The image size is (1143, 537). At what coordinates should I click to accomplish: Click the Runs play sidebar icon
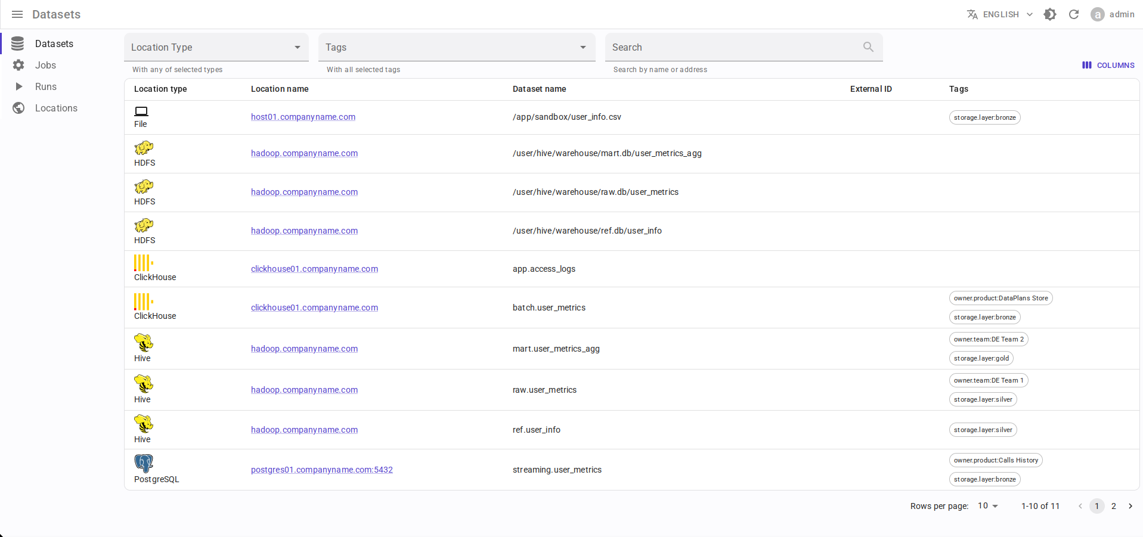[18, 86]
